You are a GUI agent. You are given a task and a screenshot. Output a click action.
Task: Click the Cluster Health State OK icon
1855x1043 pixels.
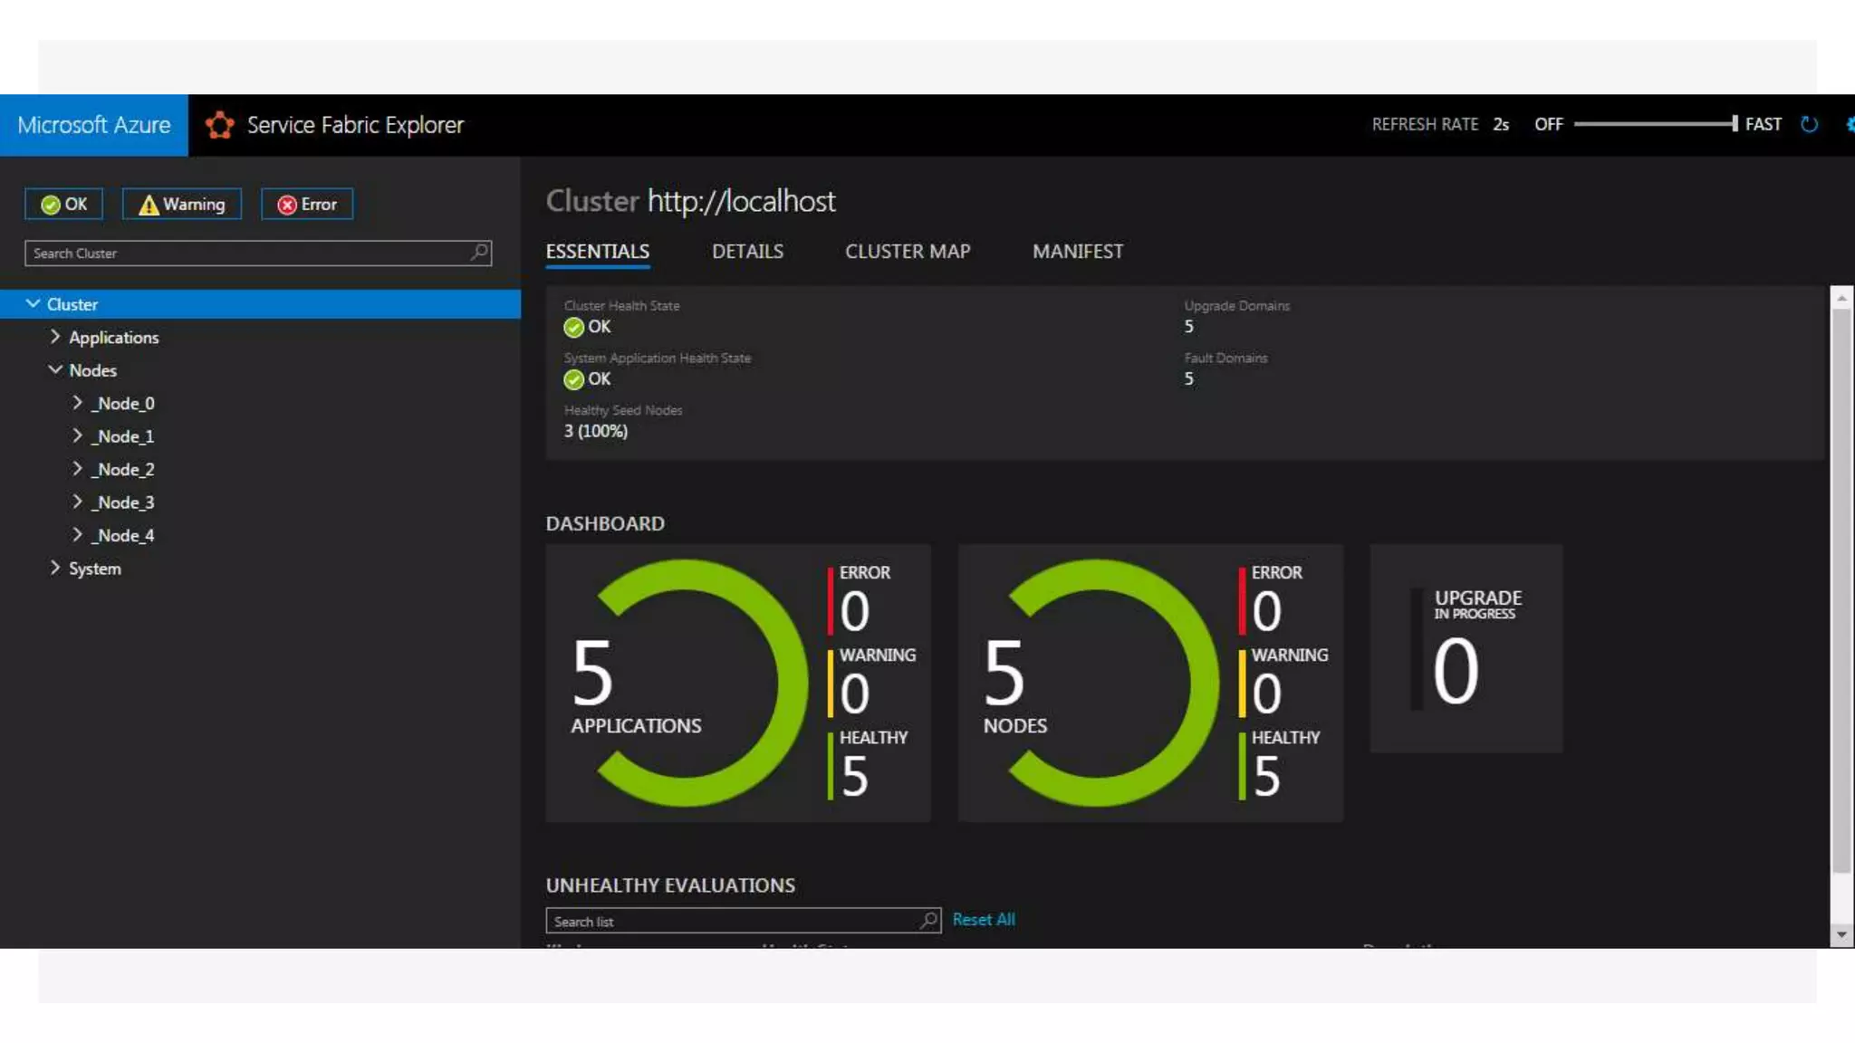(x=573, y=327)
